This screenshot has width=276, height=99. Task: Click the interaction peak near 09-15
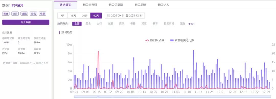click(x=98, y=51)
